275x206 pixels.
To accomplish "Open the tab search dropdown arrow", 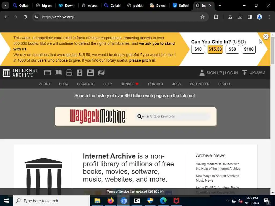I will (x=5, y=5).
